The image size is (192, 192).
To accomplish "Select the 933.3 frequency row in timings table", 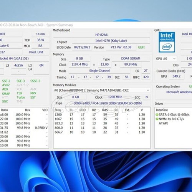I will tap(102, 123).
